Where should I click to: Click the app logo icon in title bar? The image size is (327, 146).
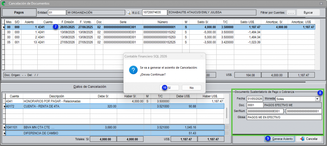4,3
